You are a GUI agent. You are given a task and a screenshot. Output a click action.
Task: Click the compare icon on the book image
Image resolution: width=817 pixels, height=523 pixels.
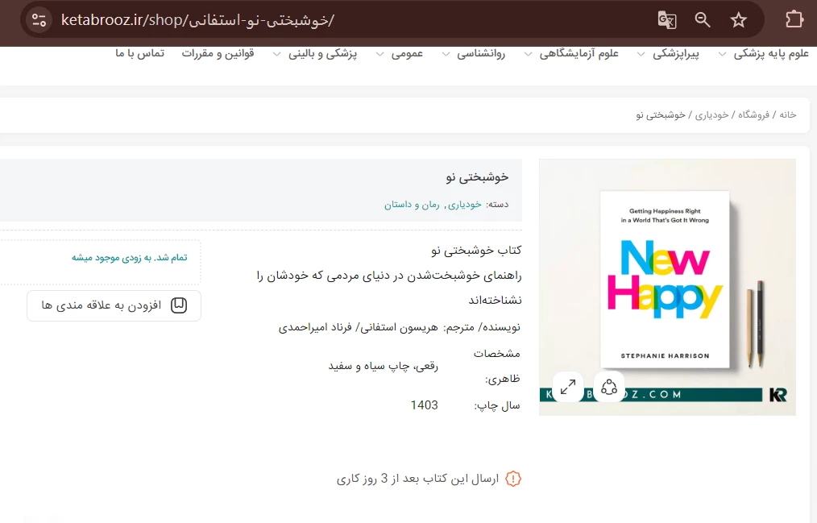(609, 387)
